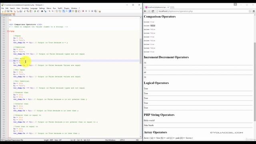The width and height of the screenshot is (256, 144).
Task: Click the macro Playback icon
Action: click(89, 11)
